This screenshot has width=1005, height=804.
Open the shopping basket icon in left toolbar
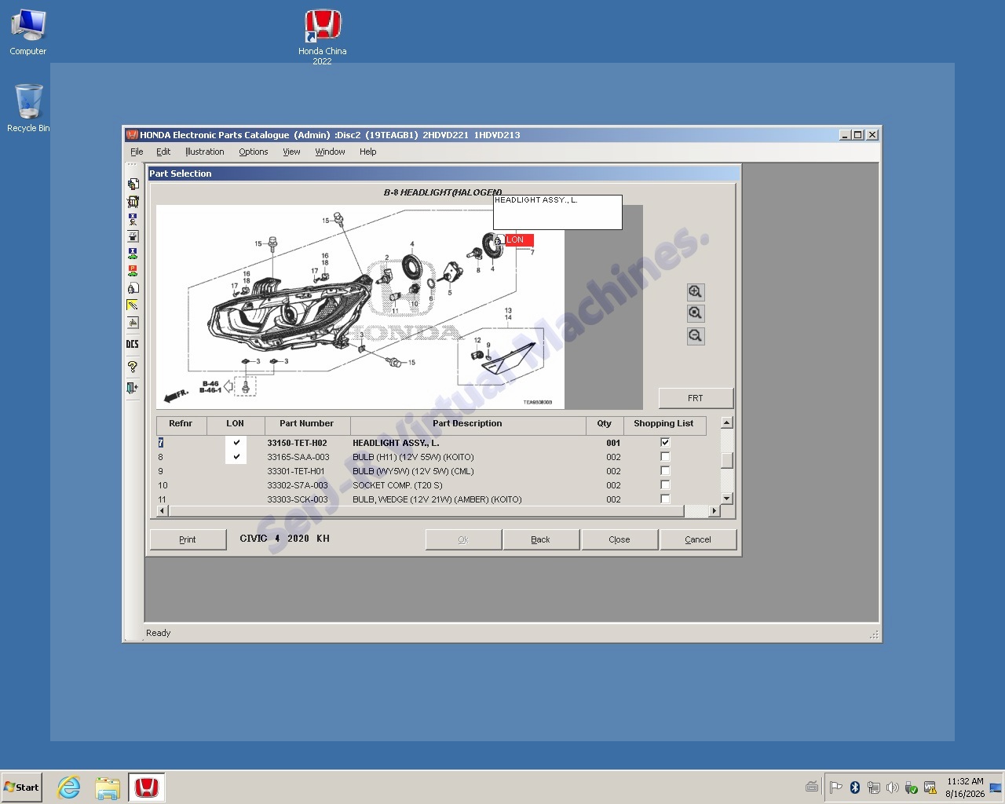coord(133,202)
